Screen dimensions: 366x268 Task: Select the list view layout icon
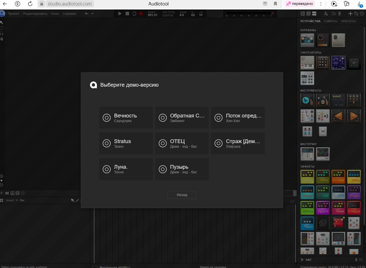pyautogui.click(x=308, y=13)
